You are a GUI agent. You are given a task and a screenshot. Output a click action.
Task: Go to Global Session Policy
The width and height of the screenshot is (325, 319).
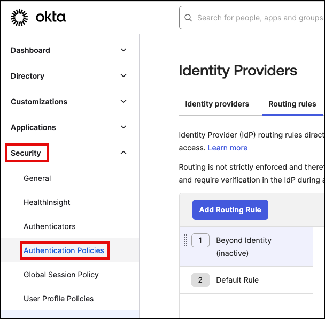61,275
